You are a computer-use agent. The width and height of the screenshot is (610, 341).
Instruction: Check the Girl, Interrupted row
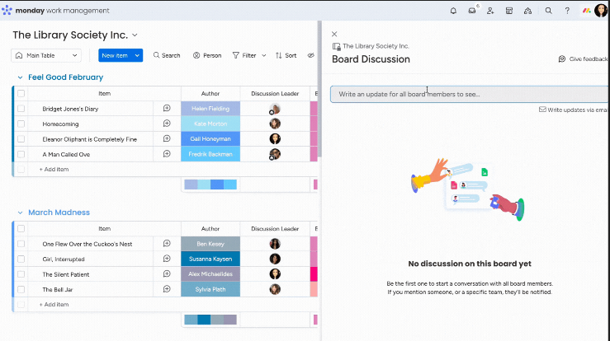(x=21, y=259)
